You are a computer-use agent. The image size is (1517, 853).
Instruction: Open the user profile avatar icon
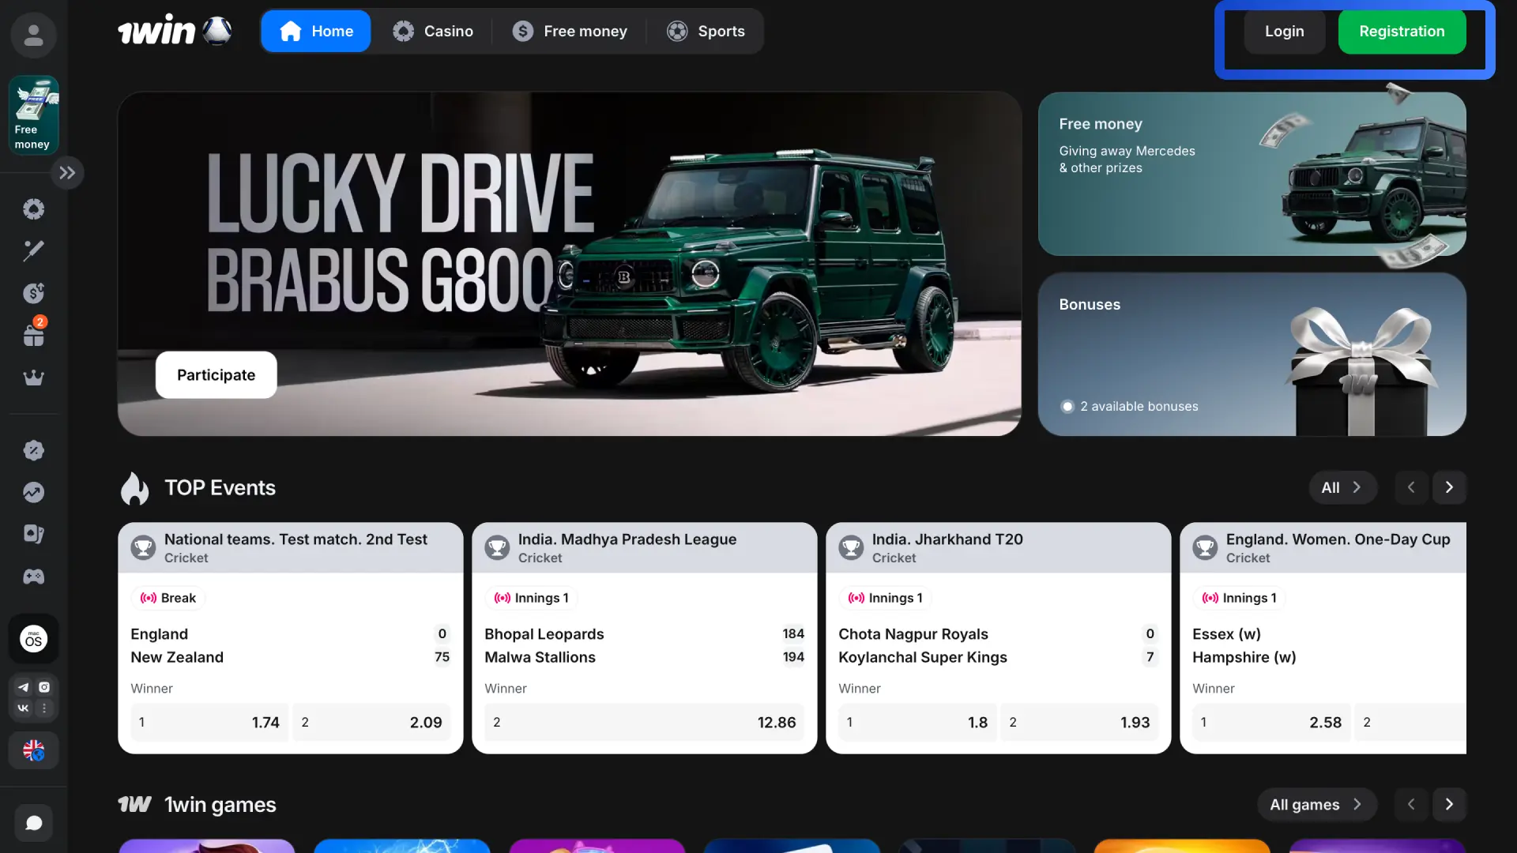click(x=33, y=35)
